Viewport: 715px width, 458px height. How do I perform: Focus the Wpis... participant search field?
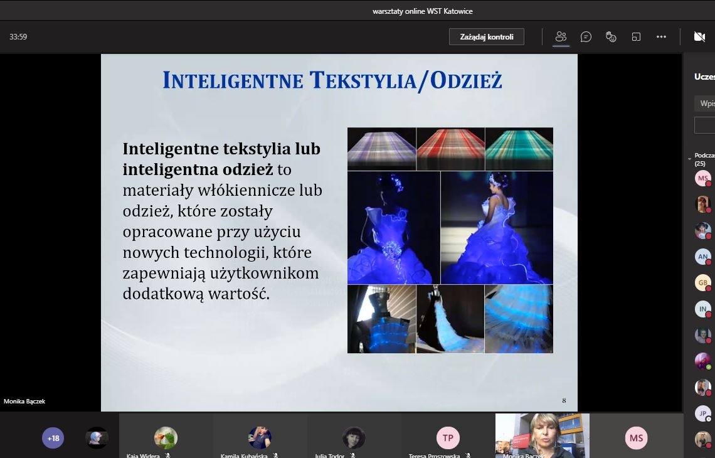click(x=704, y=104)
